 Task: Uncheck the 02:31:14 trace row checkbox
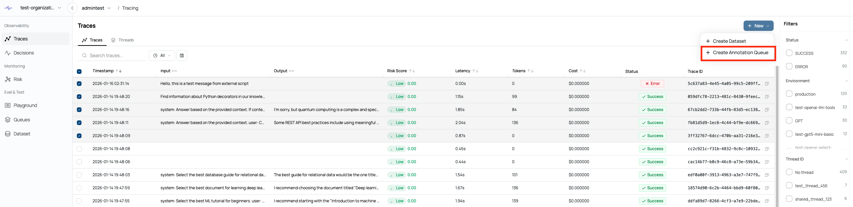pyautogui.click(x=79, y=84)
